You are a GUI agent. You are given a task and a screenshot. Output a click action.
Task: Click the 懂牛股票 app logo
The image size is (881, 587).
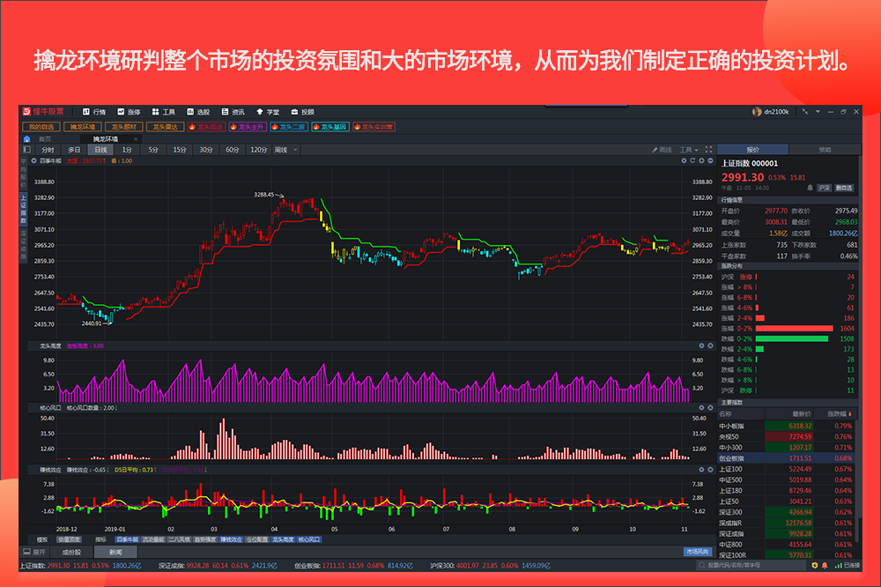(43, 111)
